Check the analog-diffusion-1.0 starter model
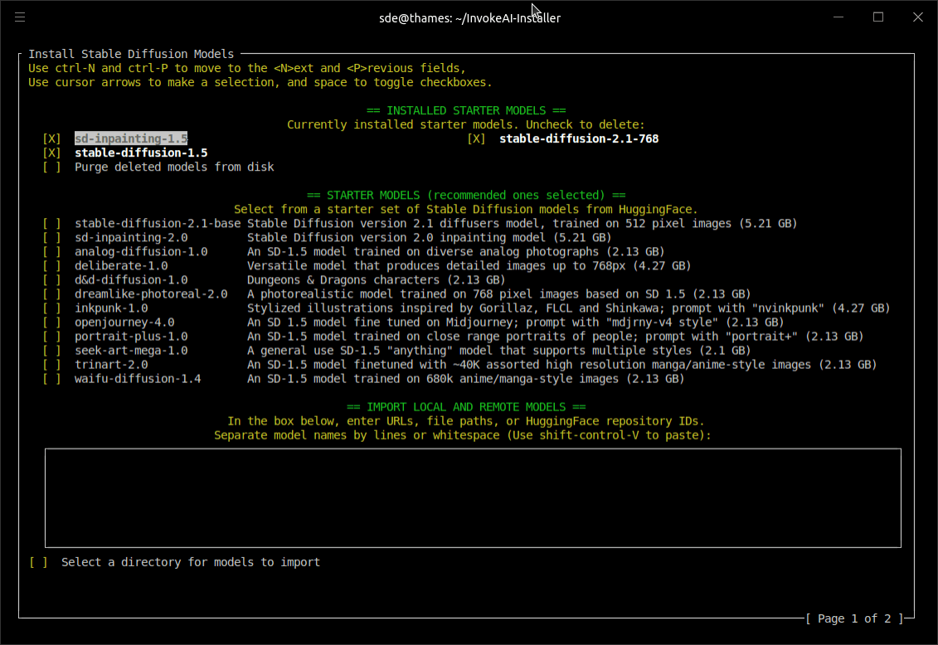The width and height of the screenshot is (938, 645). [51, 252]
